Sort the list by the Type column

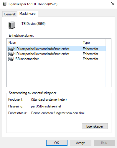coord(93,43)
